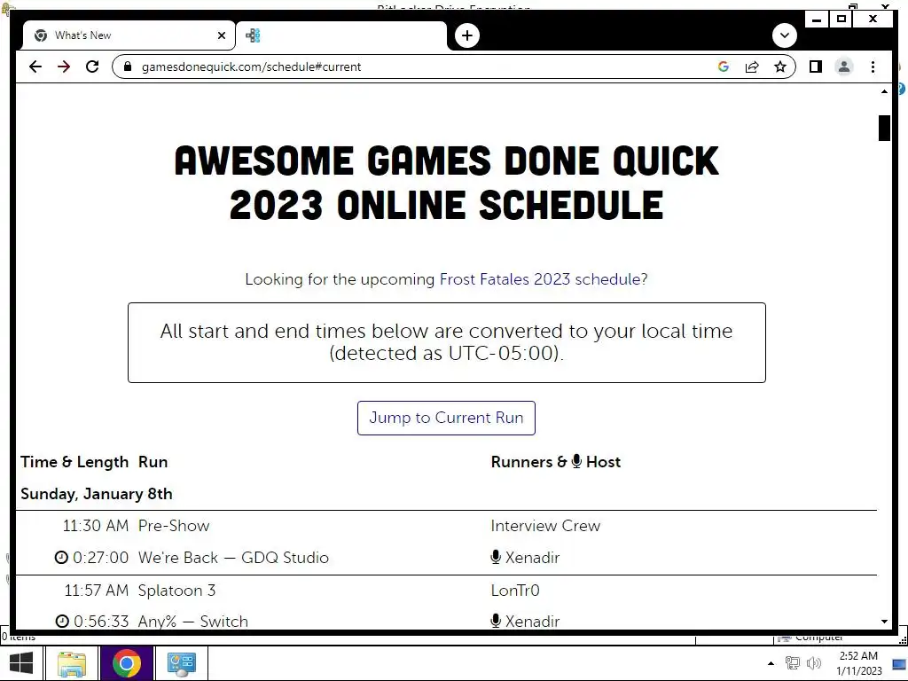Click the Splatoon 3 run title
Image resolution: width=908 pixels, height=681 pixels.
tap(176, 591)
